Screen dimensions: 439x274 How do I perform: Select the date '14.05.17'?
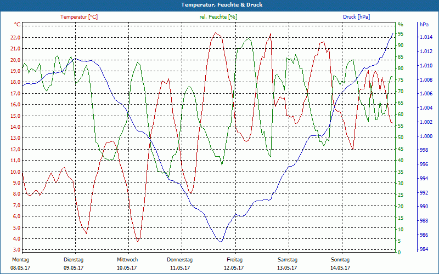pyautogui.click(x=340, y=268)
